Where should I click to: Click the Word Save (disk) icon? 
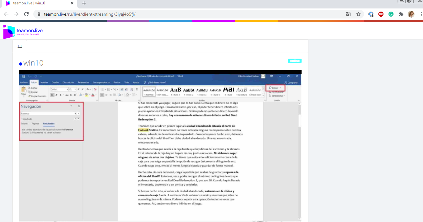click(x=24, y=76)
